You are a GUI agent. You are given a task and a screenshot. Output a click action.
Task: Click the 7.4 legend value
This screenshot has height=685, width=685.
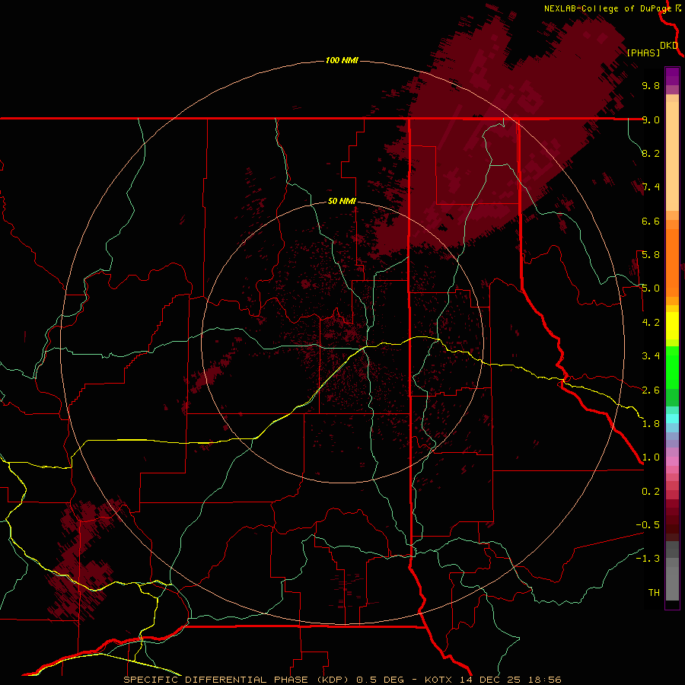651,187
